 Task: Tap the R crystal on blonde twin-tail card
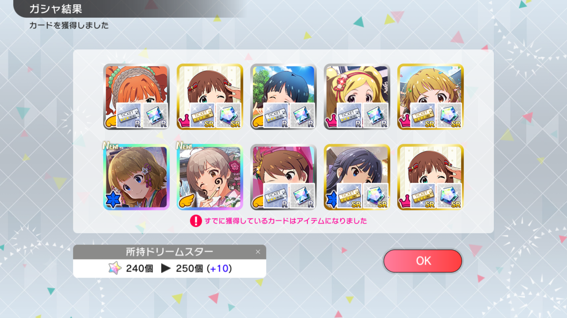376,115
